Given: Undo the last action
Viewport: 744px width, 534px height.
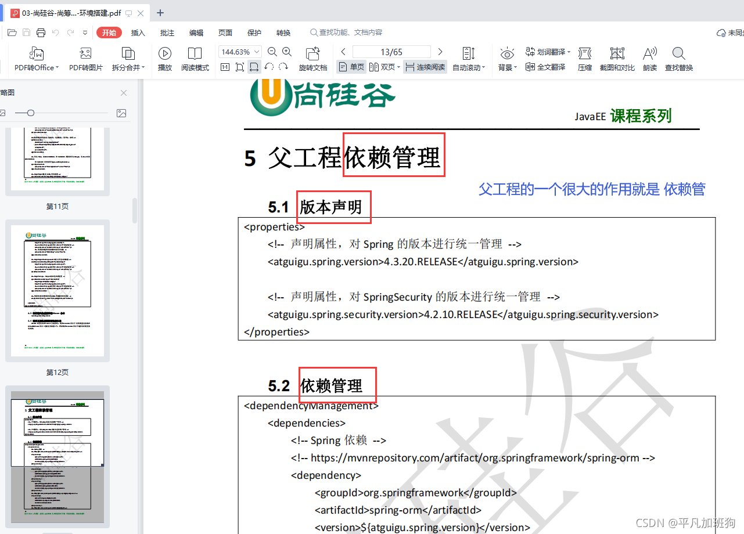Looking at the screenshot, I should 56,33.
